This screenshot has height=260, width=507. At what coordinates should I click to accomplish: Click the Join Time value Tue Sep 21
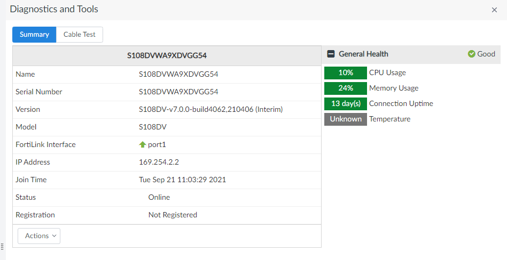182,180
